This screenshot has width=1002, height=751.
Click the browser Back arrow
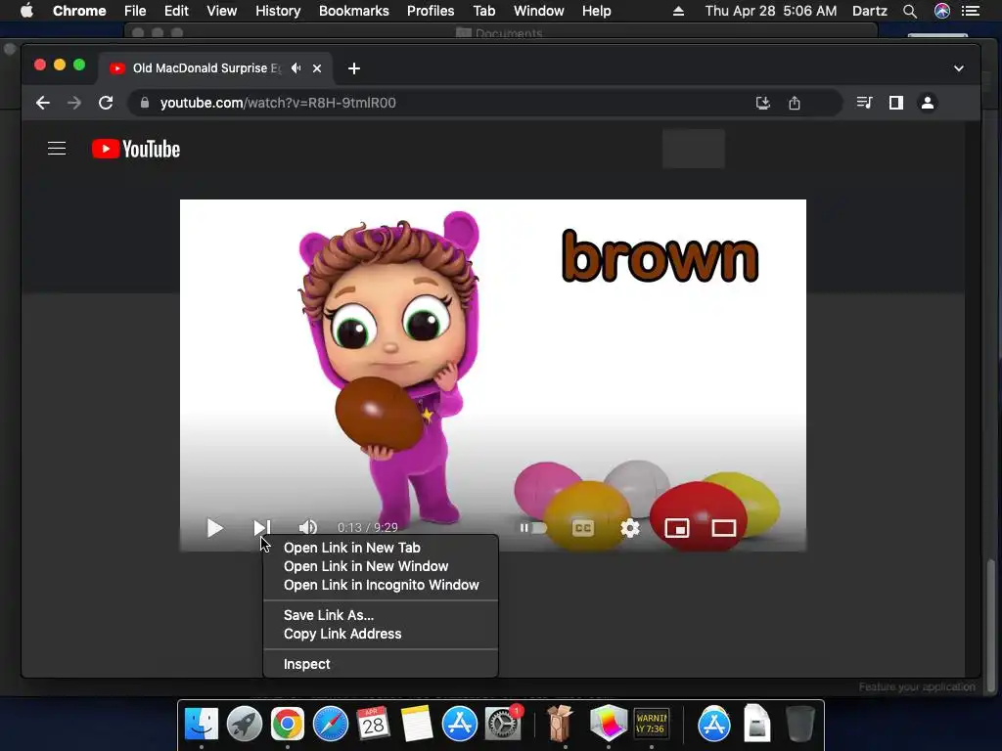click(x=43, y=103)
